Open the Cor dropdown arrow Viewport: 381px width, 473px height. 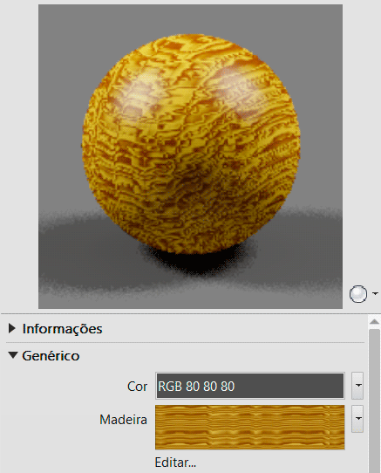(x=357, y=386)
